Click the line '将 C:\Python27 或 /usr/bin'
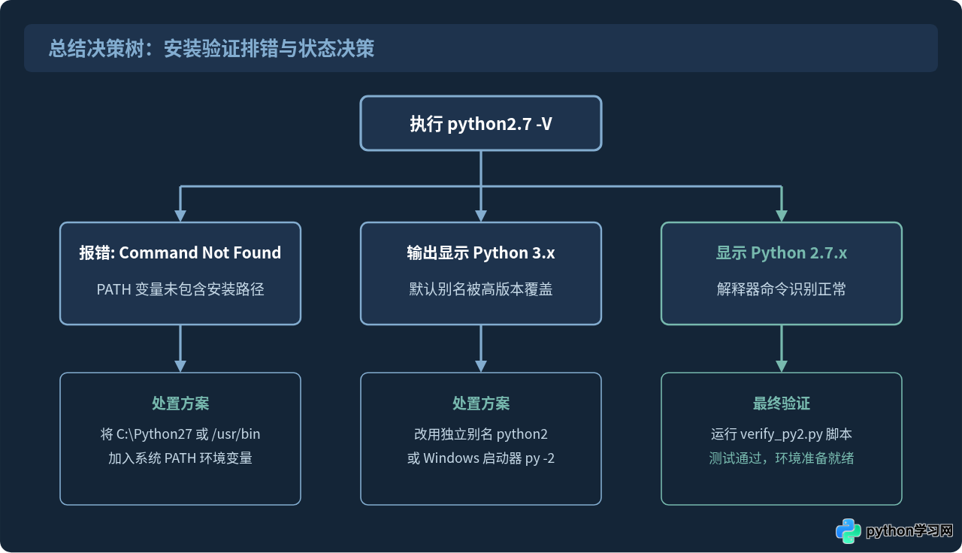Viewport: 962px width, 553px height. [180, 434]
